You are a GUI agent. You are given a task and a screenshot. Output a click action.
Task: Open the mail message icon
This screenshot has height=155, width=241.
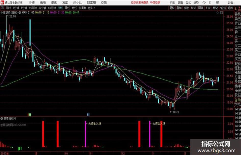click(x=217, y=3)
